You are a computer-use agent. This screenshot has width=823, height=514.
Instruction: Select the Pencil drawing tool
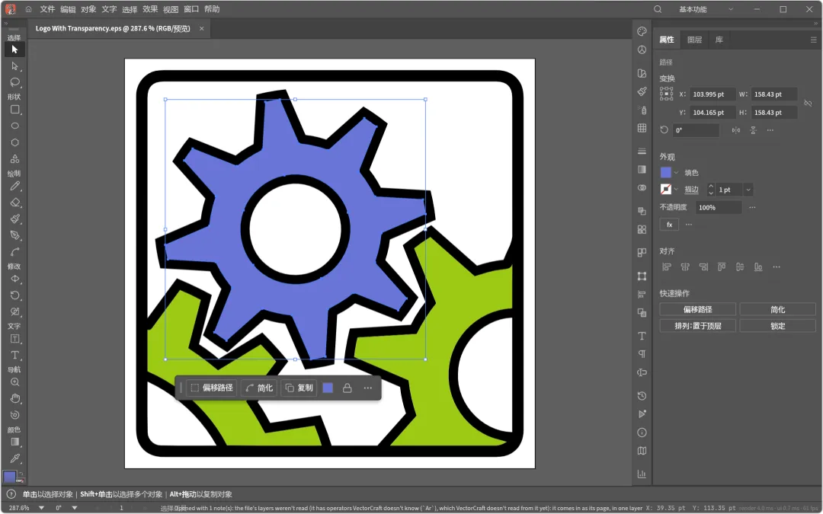click(14, 187)
